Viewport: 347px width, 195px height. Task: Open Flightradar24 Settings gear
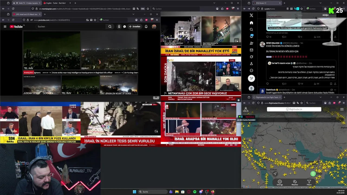click(x=280, y=183)
